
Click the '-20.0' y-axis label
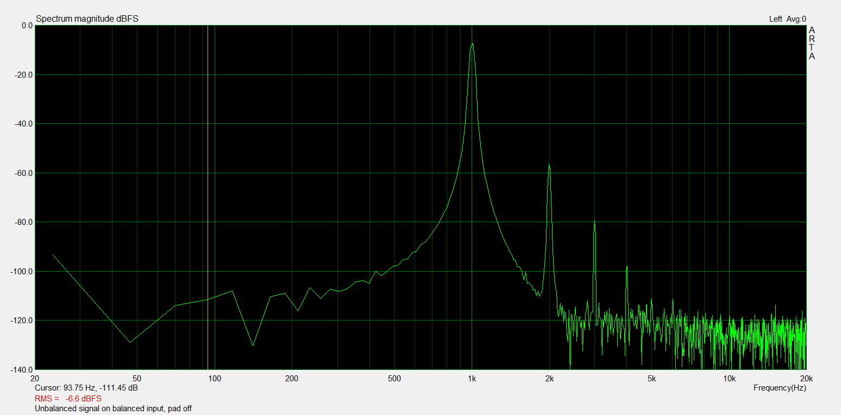tap(24, 74)
